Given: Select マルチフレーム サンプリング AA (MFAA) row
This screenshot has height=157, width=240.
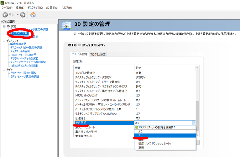Looking at the screenshot, I should tap(135, 114).
